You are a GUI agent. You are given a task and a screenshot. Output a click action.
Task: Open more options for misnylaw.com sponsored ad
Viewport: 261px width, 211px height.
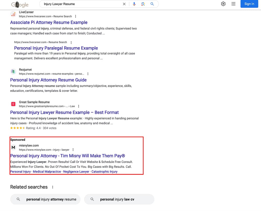73,150
